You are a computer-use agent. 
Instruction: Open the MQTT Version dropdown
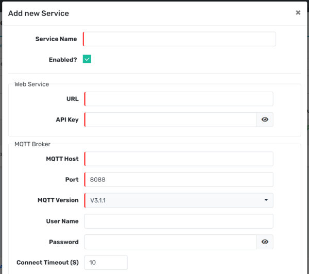tap(178, 200)
